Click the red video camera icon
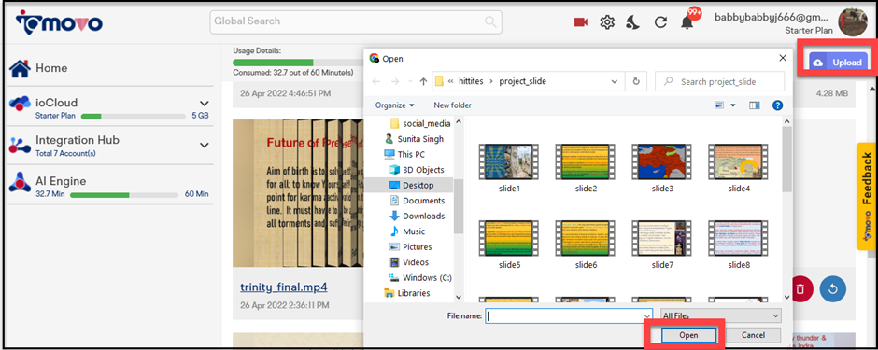878x350 pixels. point(581,22)
